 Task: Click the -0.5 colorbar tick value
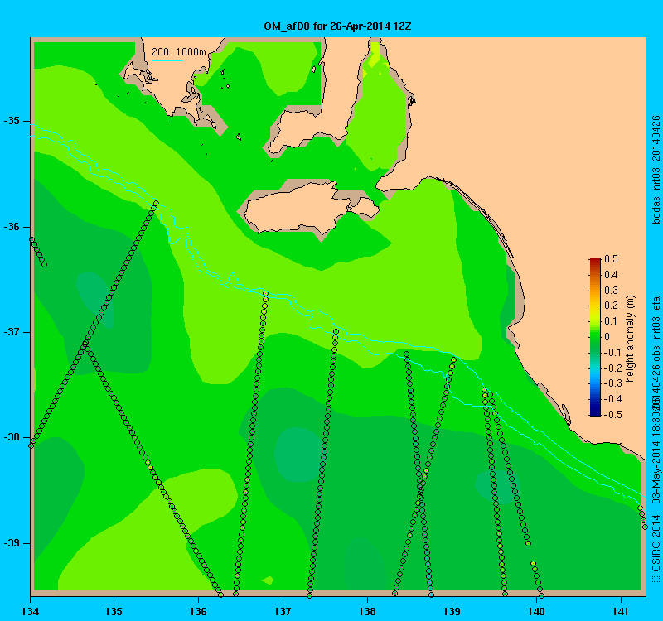[612, 415]
